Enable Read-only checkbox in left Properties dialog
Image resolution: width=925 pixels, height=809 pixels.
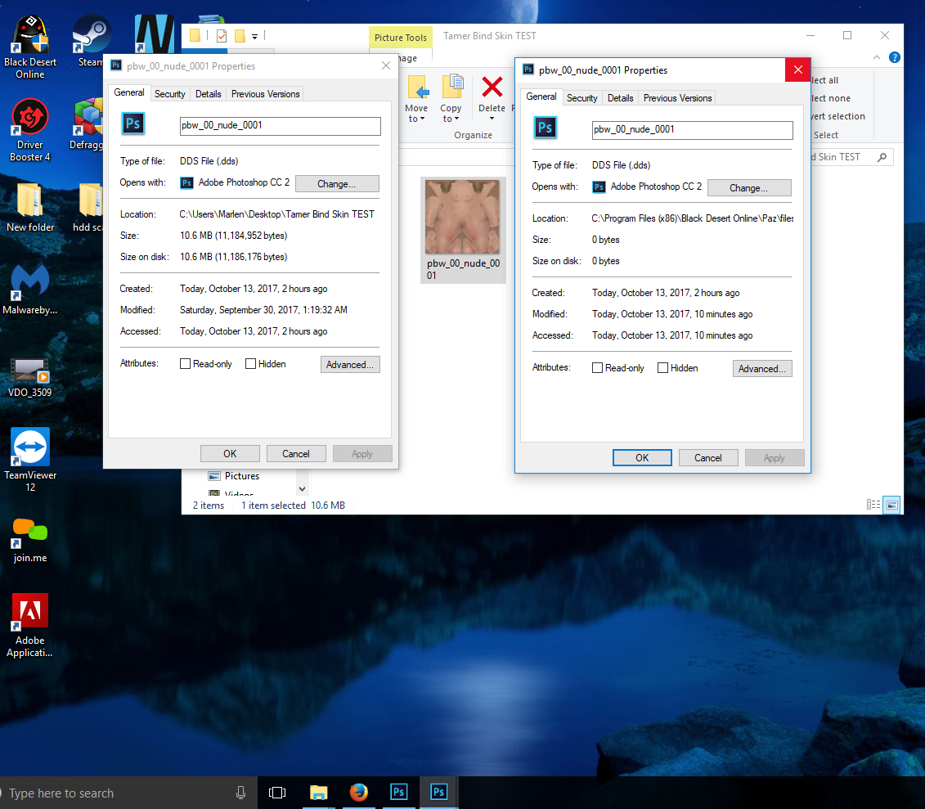click(x=186, y=364)
